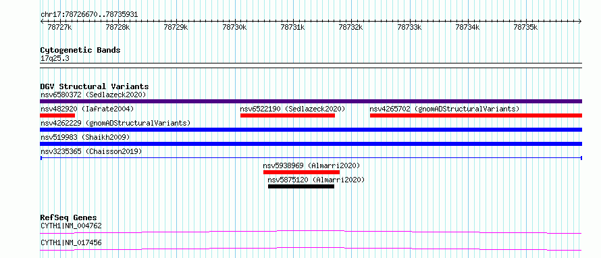Click the thin blue nsv3235365 line
This screenshot has height=258, width=601.
pyautogui.click(x=311, y=158)
